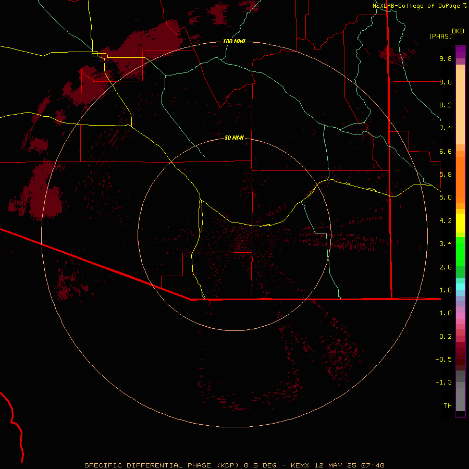Click the 7.4 legend value
The height and width of the screenshot is (469, 469).
446,128
